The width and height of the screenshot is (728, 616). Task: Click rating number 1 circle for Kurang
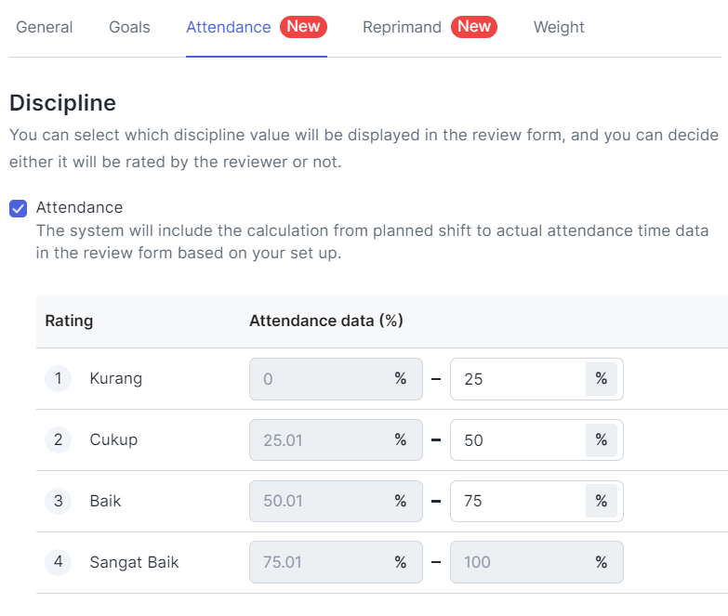58,378
